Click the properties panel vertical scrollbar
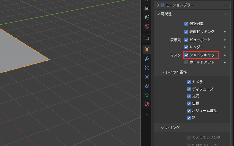 coord(232,98)
